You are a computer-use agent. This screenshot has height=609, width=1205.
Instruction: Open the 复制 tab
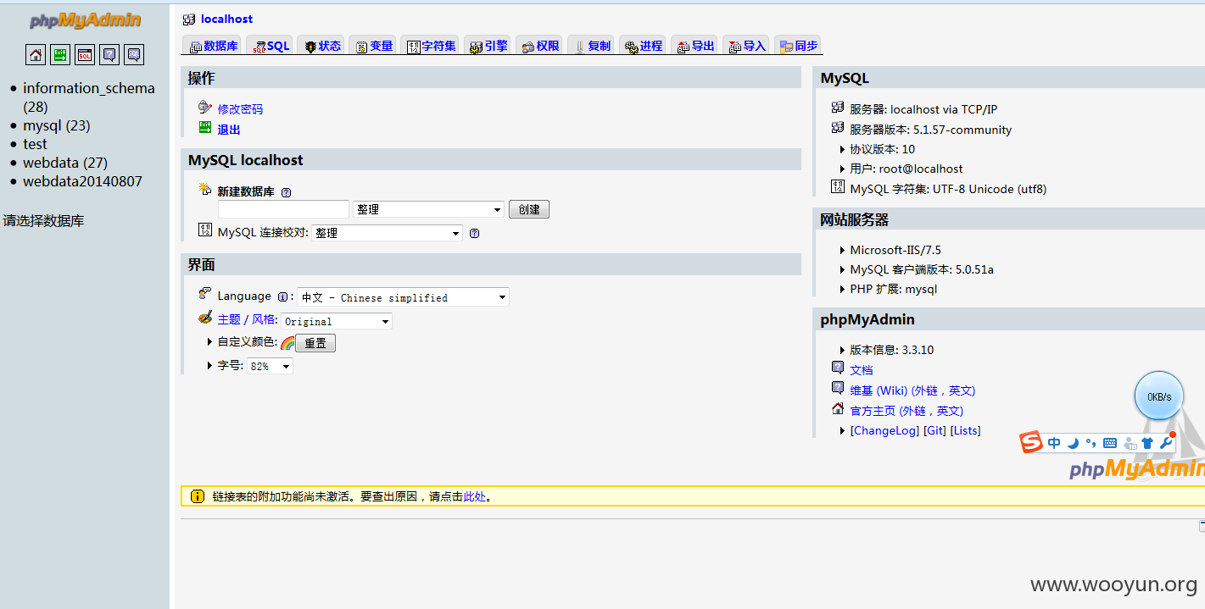[592, 46]
